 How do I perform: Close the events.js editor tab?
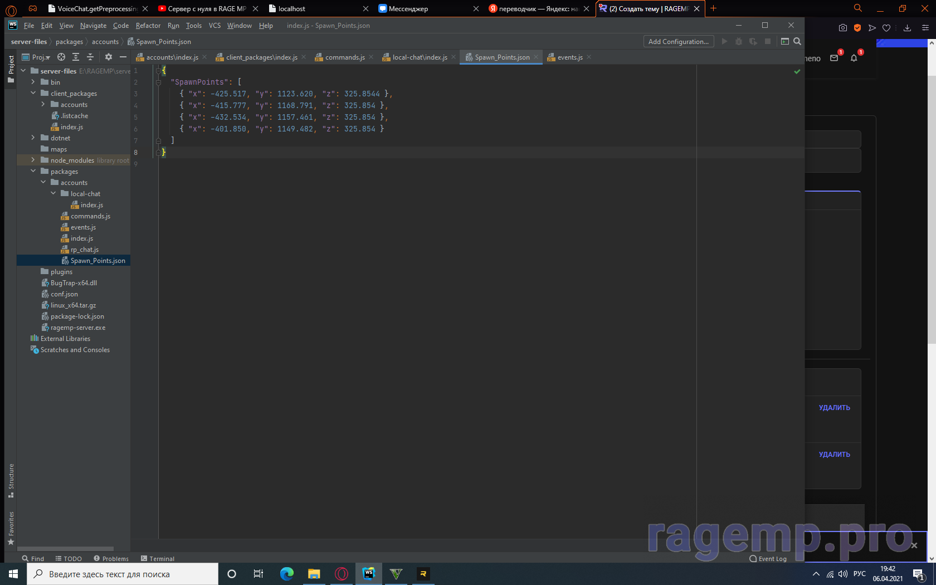589,57
